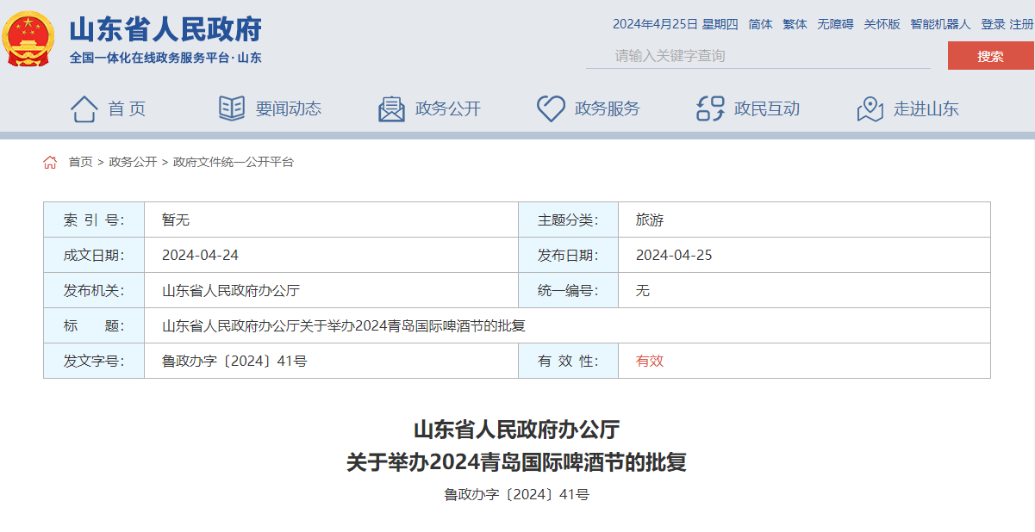The image size is (1035, 532).
Task: Click the 成文日期 value 2024-04-24
Action: tap(200, 255)
